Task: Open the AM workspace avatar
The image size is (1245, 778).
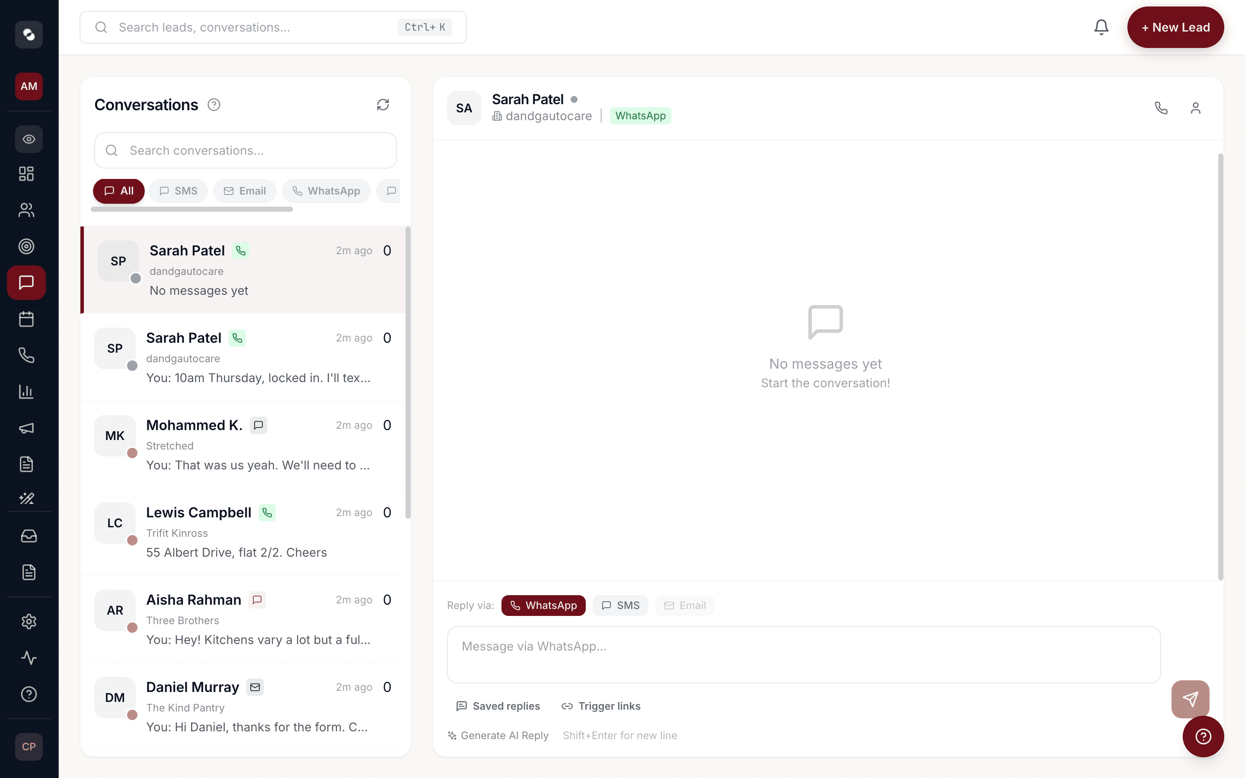Action: [29, 86]
